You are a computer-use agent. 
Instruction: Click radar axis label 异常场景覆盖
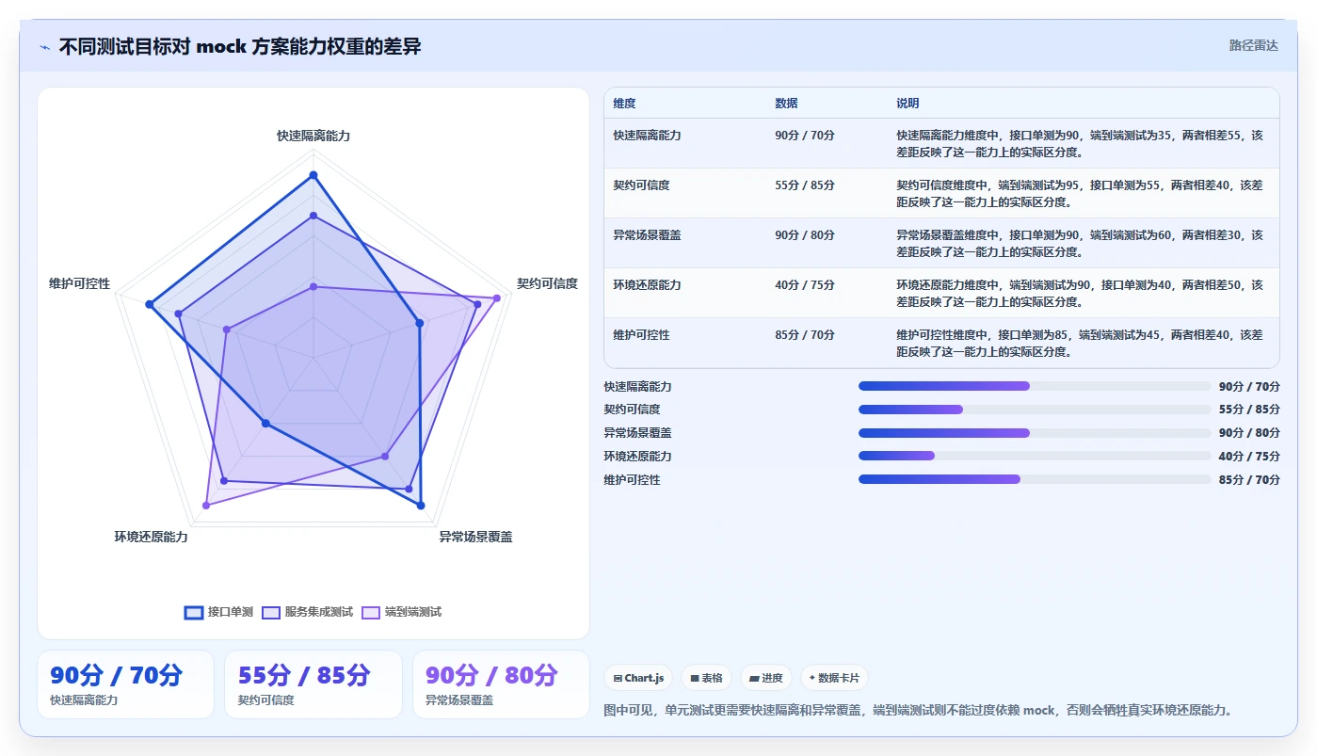(x=475, y=537)
